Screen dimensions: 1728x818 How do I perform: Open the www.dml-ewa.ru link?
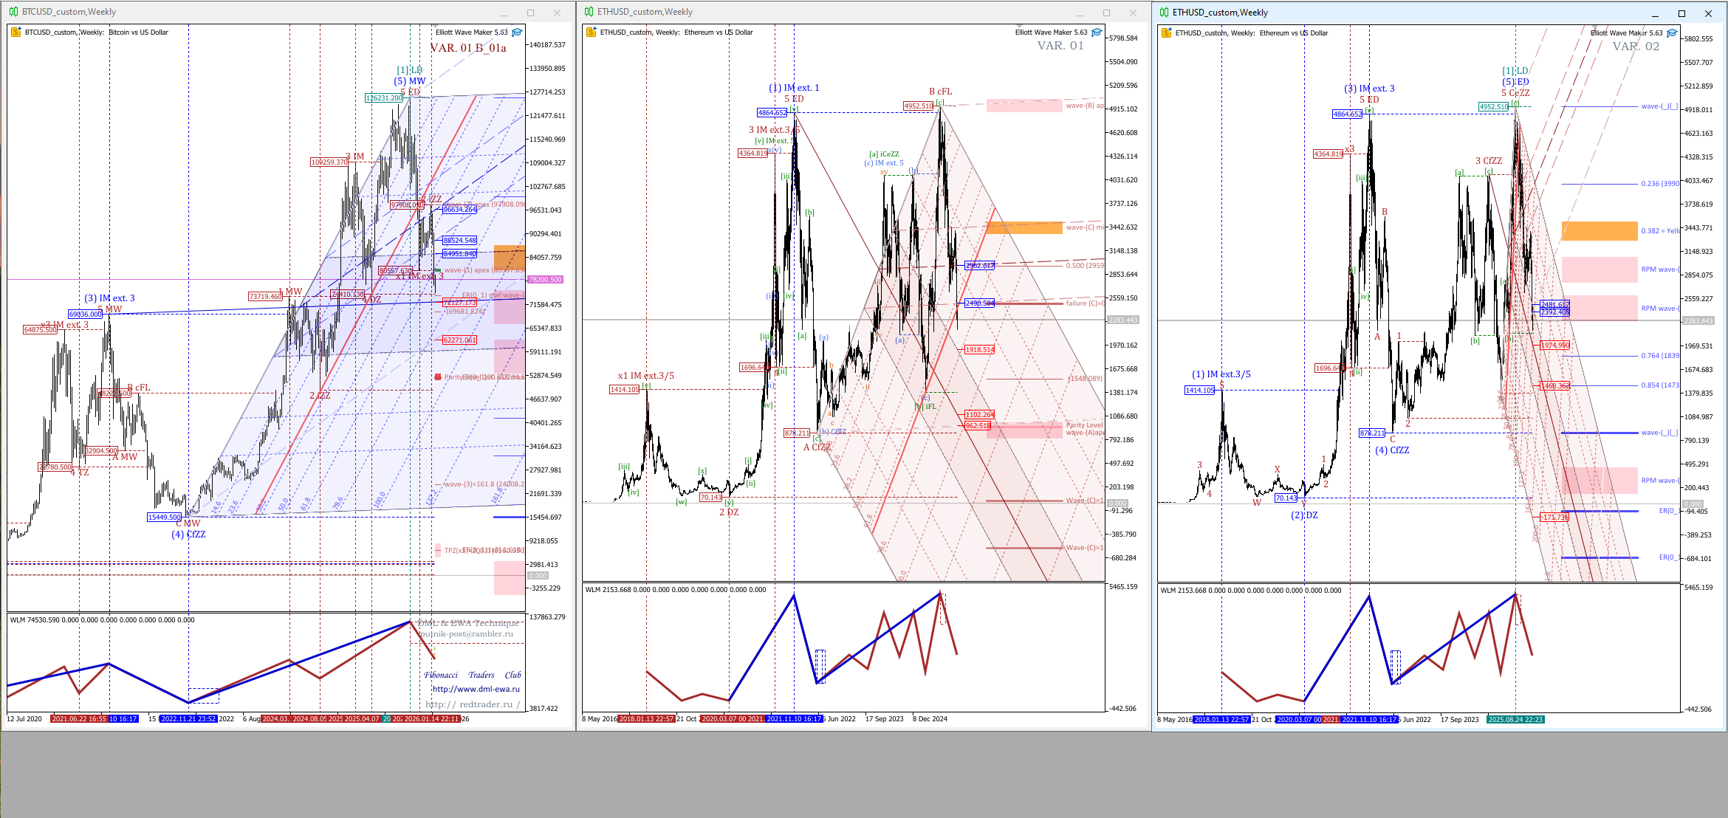476,689
